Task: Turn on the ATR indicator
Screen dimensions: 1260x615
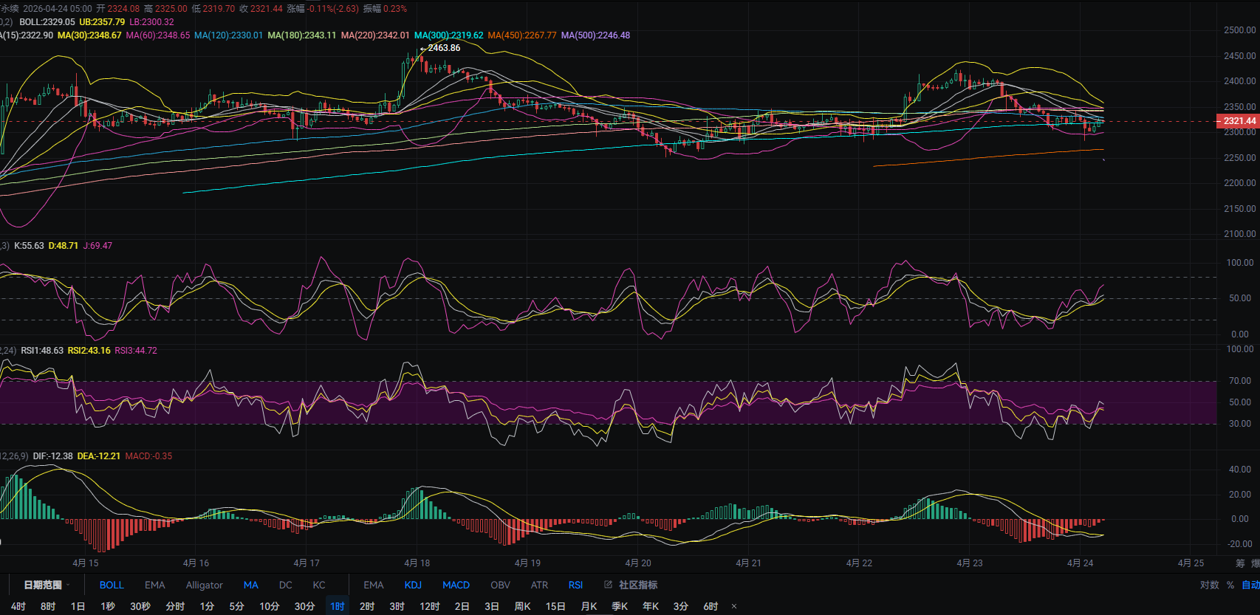Action: point(539,585)
